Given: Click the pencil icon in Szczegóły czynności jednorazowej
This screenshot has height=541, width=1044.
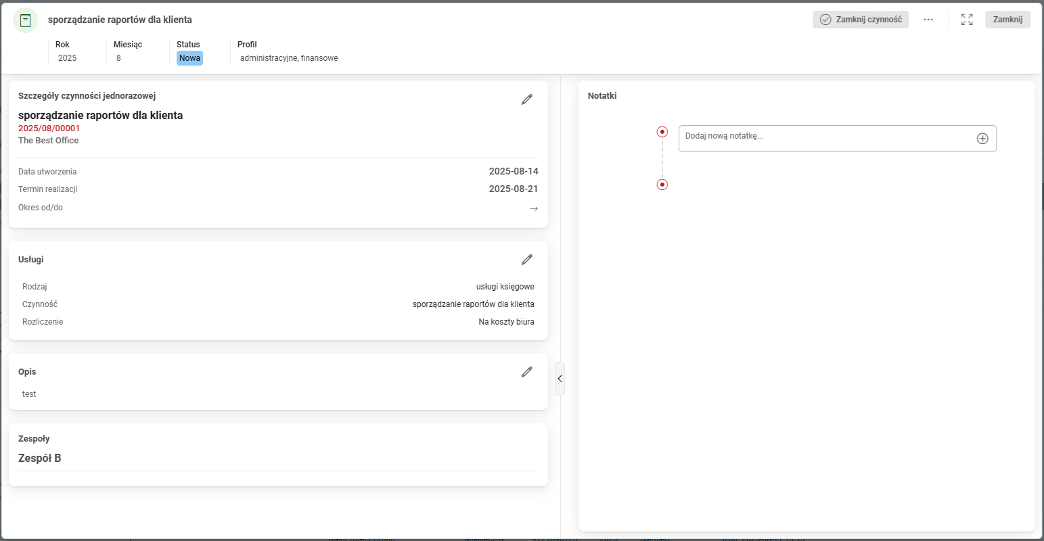Looking at the screenshot, I should click(x=527, y=99).
